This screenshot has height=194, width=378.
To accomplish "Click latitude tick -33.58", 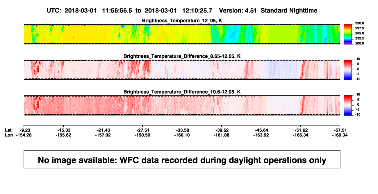I will click(183, 130).
